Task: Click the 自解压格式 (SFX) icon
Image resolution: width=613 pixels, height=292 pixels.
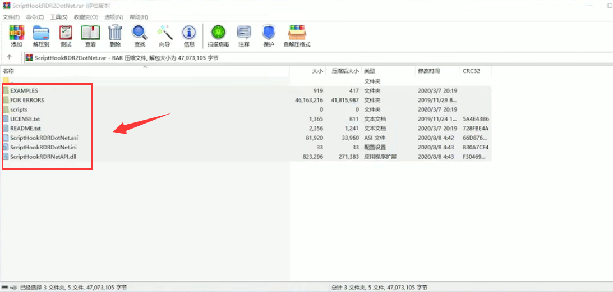Action: [297, 33]
